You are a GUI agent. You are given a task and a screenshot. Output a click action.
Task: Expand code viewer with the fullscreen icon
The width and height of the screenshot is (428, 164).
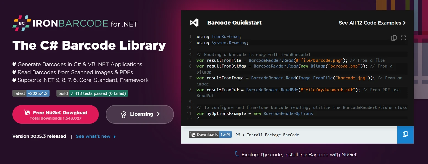pyautogui.click(x=403, y=38)
